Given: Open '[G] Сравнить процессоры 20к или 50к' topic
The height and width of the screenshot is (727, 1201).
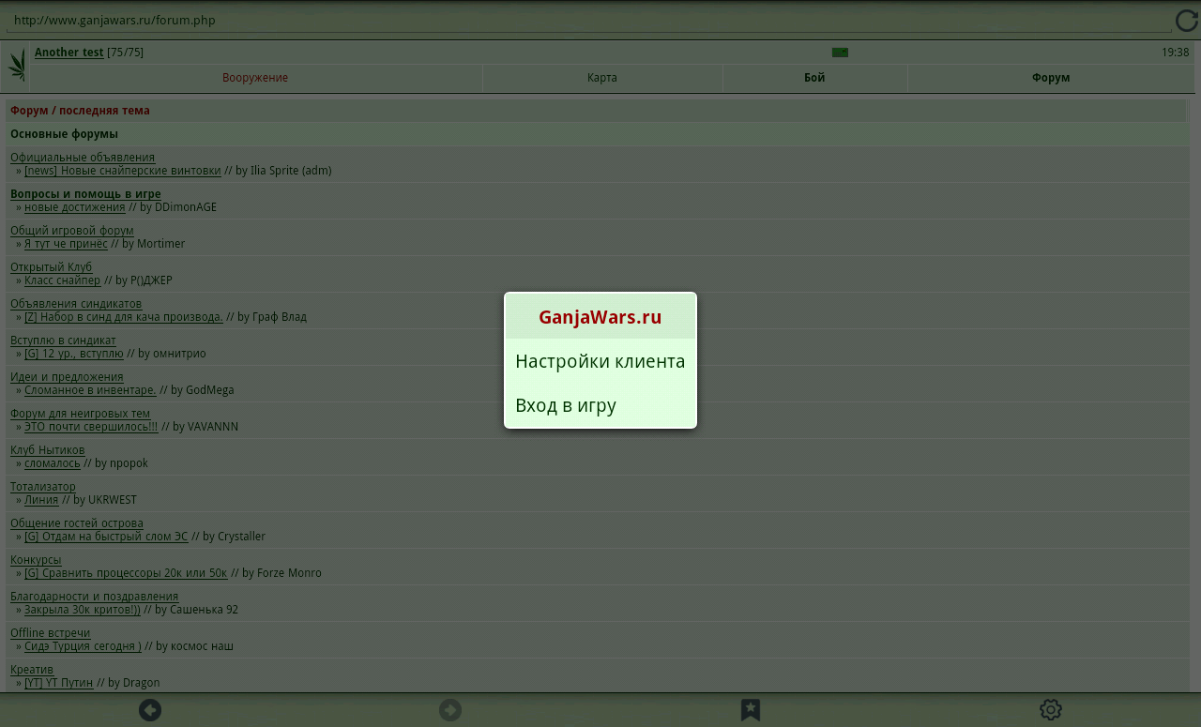Looking at the screenshot, I should [x=126, y=573].
